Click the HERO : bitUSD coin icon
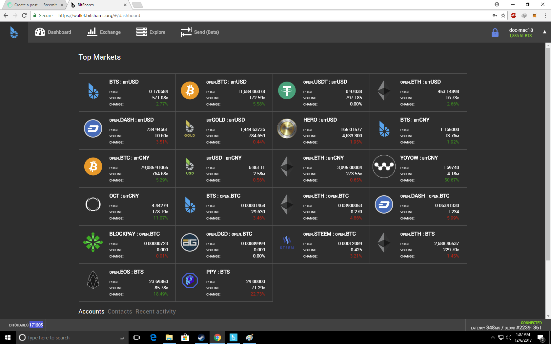Image resolution: width=551 pixels, height=344 pixels. pos(287,128)
